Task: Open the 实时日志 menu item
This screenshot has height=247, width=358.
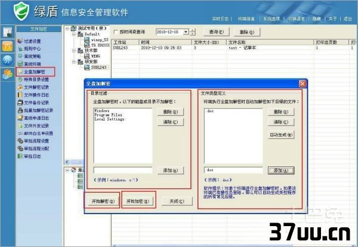Action: [x=220, y=18]
